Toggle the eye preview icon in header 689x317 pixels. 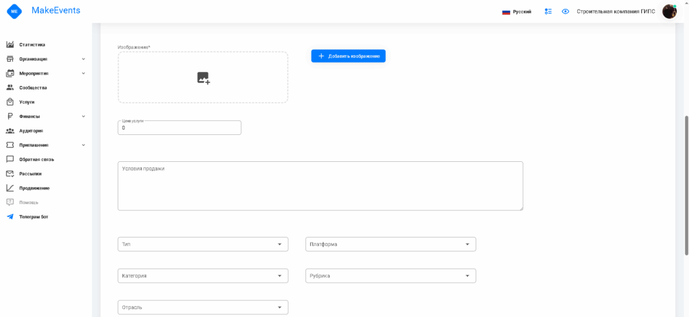click(566, 11)
